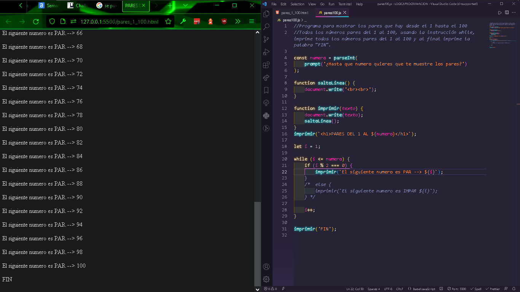
Task: Open the Manage gear in VS Code
Action: coord(266,279)
